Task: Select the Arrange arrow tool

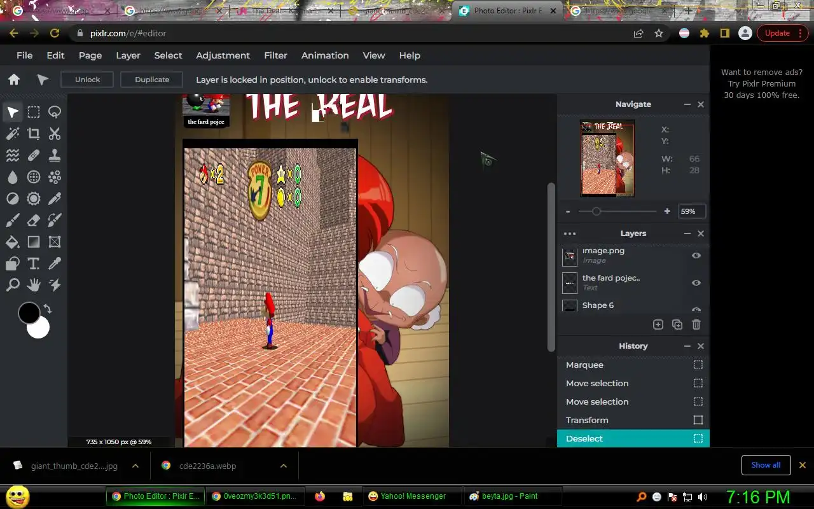Action: tap(13, 113)
